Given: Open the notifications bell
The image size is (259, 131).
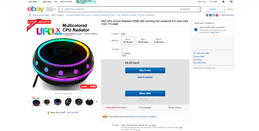Looking at the screenshot, I should tap(223, 2).
